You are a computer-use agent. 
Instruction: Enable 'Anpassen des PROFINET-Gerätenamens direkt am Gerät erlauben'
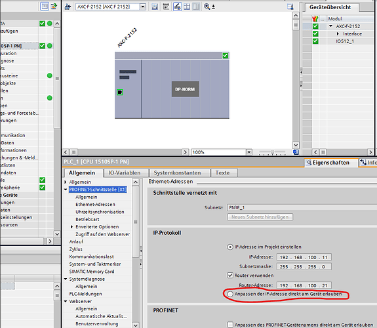tap(230, 324)
